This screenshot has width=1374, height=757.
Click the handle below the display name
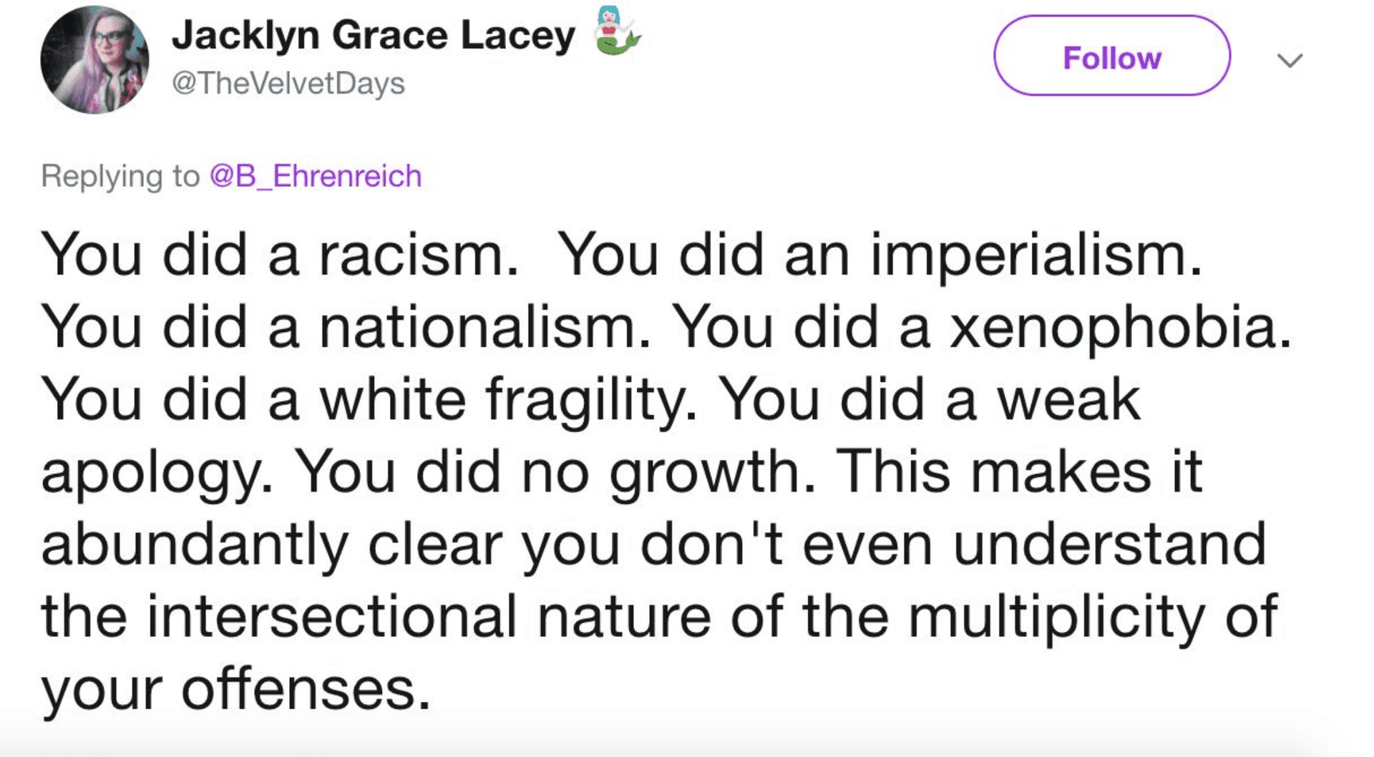[285, 82]
